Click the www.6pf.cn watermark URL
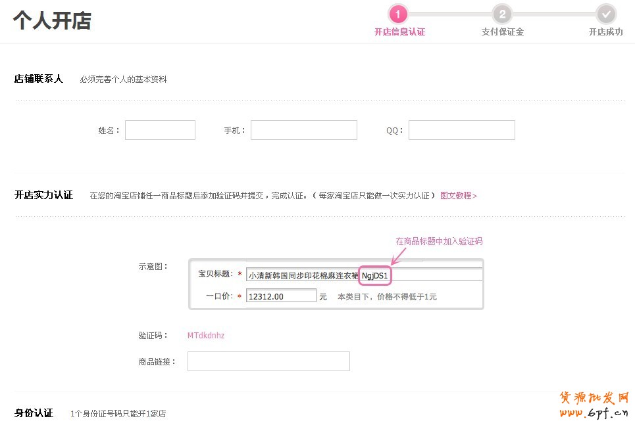 click(594, 413)
